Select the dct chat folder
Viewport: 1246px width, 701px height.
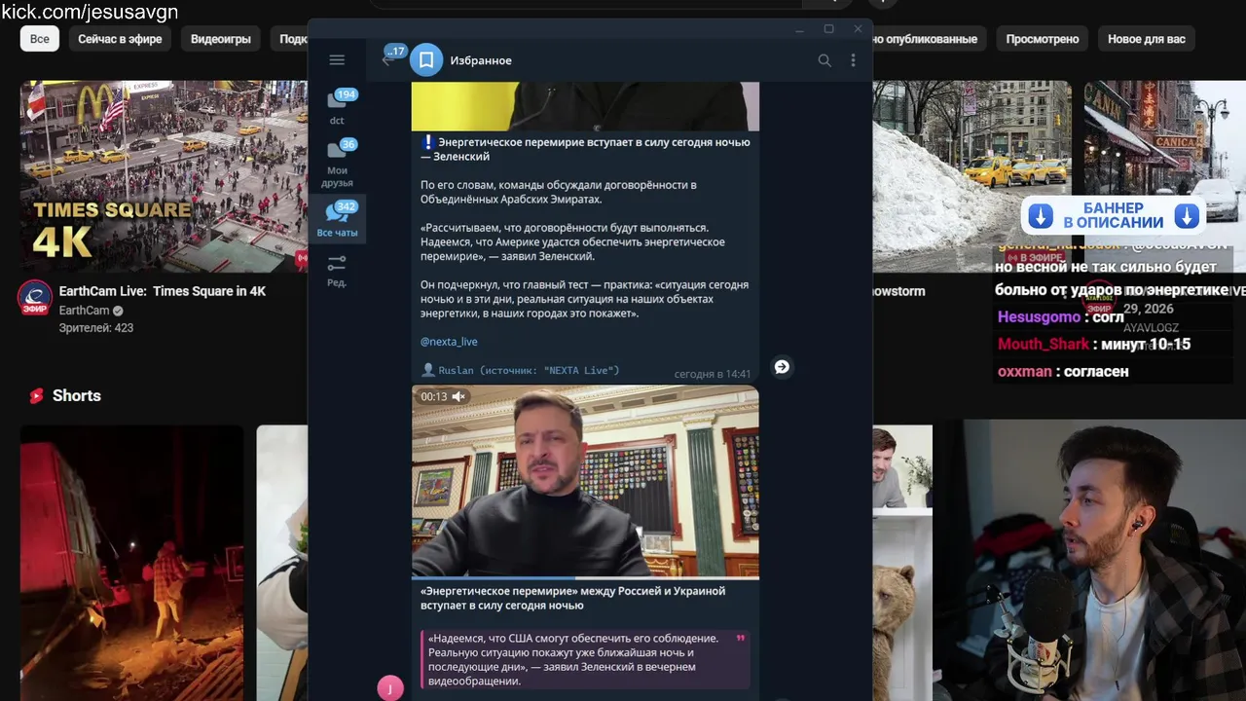click(x=337, y=108)
